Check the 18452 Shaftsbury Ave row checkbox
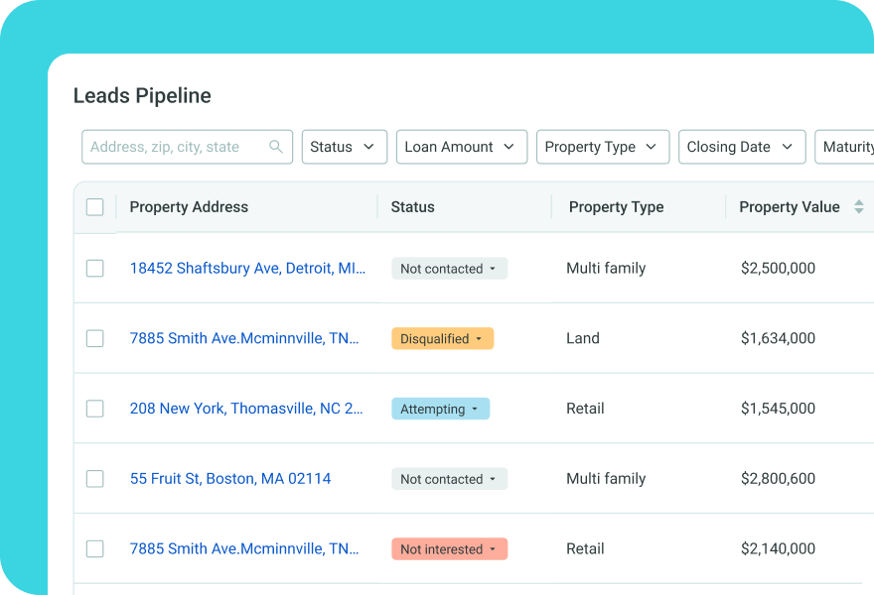874x595 pixels. point(94,269)
